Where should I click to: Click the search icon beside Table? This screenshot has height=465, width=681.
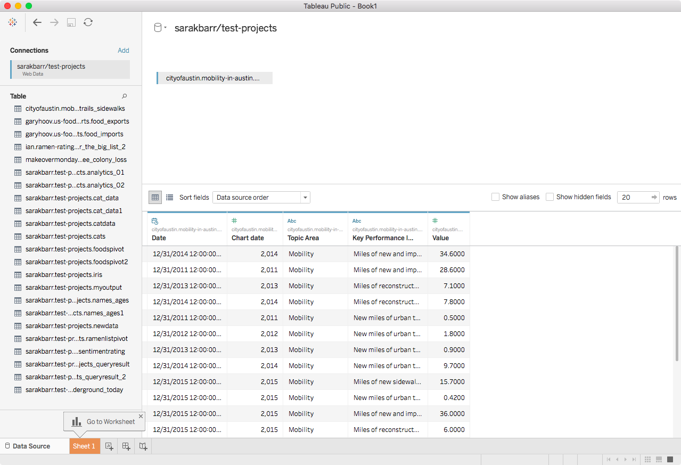[x=125, y=96]
